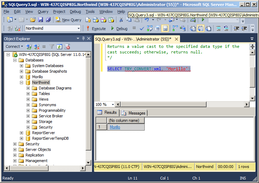Close the SQLQuery3.sql tab
Screen dimensions: 259x183
[177, 39]
